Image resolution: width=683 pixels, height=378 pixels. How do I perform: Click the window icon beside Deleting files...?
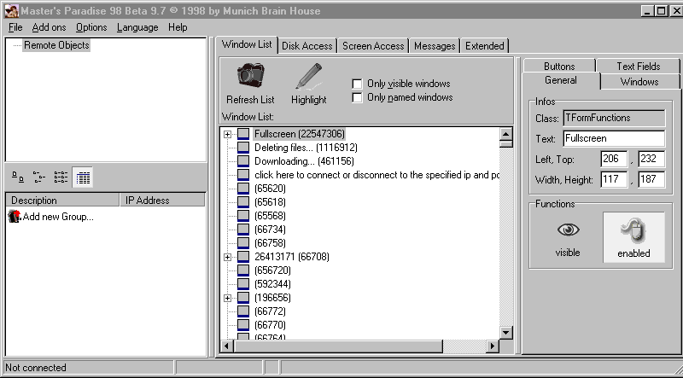(x=243, y=148)
